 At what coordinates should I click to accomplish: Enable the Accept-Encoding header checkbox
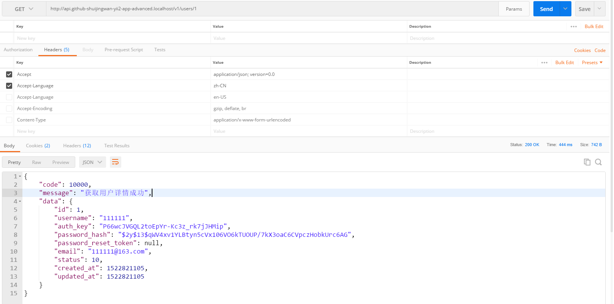coord(9,109)
